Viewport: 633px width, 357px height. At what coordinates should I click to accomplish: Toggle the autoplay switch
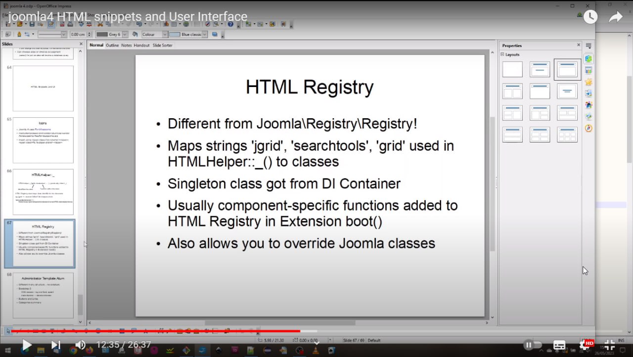click(533, 345)
